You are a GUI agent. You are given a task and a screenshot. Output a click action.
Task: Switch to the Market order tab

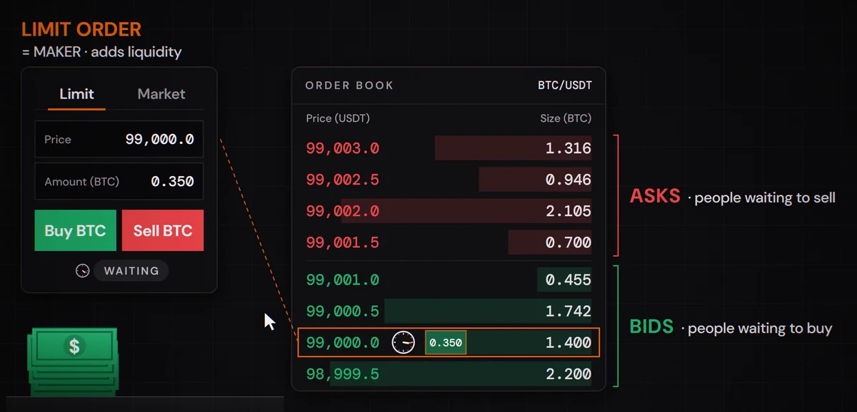[x=161, y=93]
